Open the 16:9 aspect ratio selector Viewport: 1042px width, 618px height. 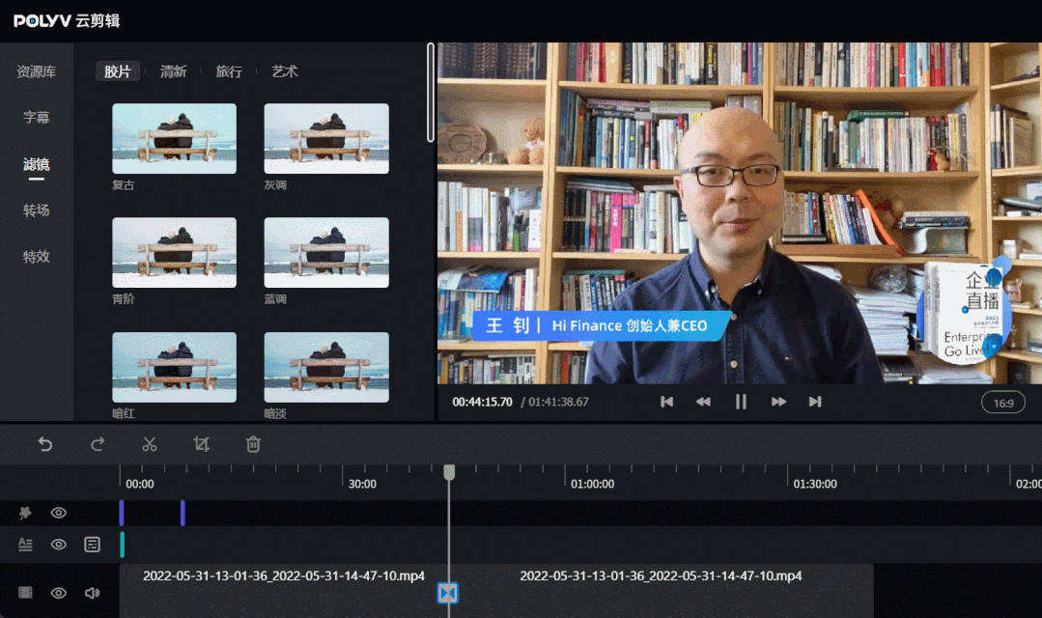coord(1004,403)
